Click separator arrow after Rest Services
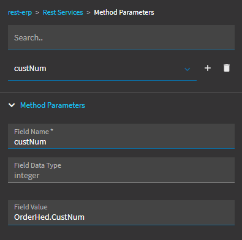 coord(88,13)
